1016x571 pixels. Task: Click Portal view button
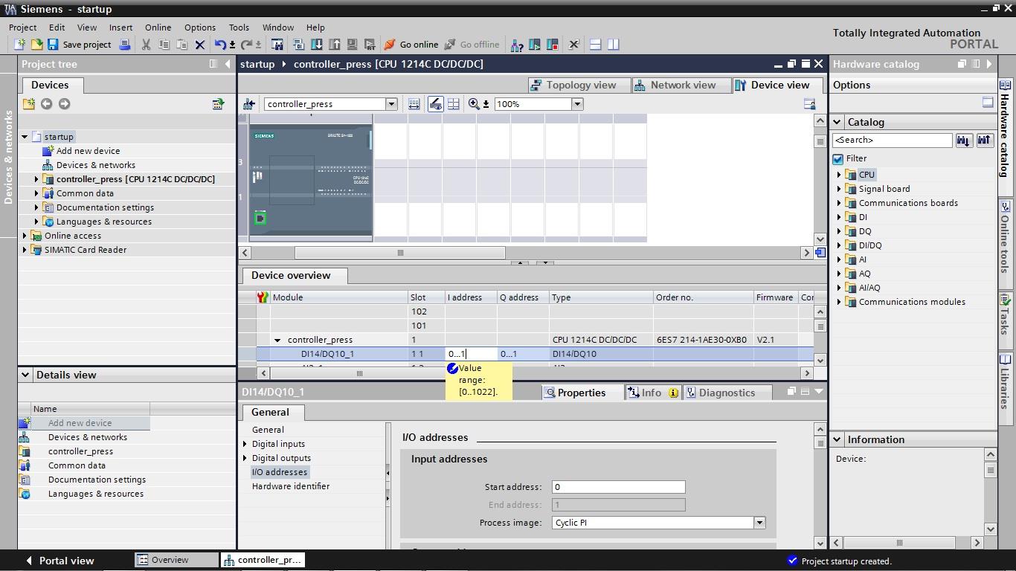pos(60,561)
